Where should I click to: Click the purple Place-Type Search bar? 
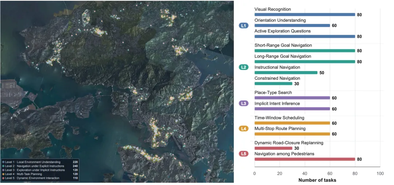click(x=292, y=98)
